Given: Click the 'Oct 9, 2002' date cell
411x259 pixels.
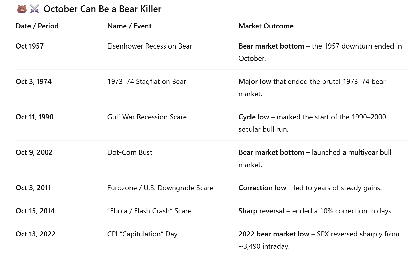Looking at the screenshot, I should 34,152.
